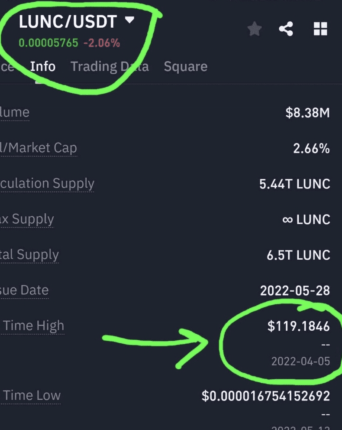Tap the 0.00005765 current price
Viewport: 342px width, 430px height.
(48, 43)
